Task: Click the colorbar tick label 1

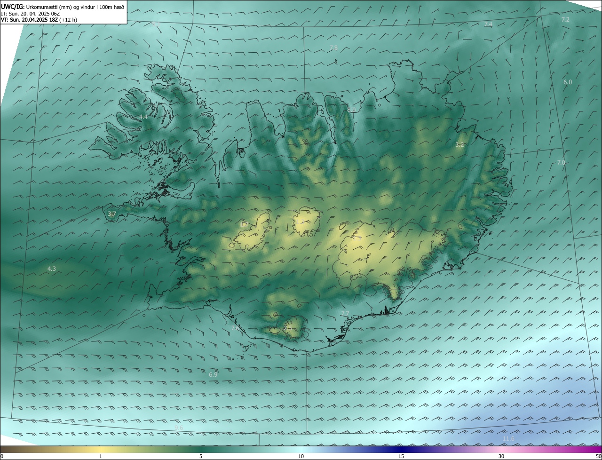Action: coord(101,456)
